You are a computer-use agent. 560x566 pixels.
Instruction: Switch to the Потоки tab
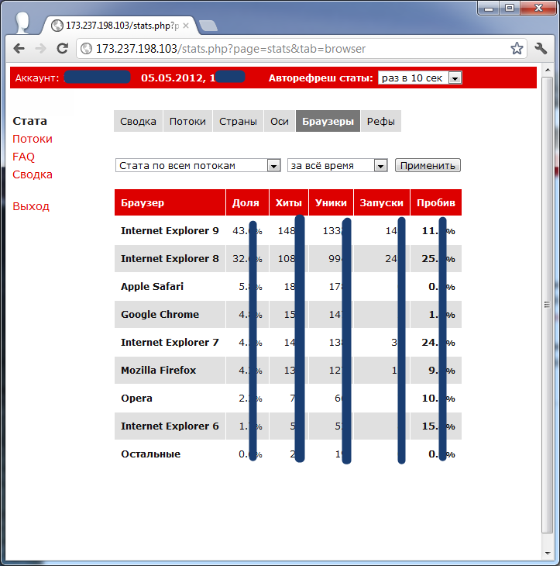tap(187, 121)
